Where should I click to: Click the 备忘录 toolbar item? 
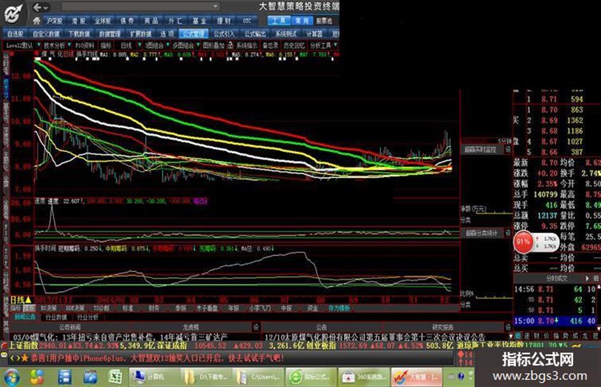click(x=270, y=45)
